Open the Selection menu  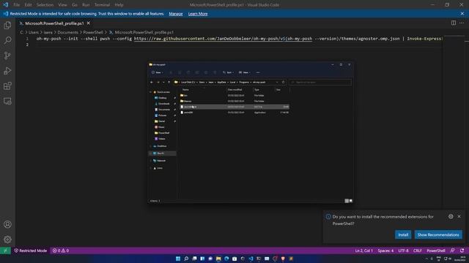(x=45, y=5)
